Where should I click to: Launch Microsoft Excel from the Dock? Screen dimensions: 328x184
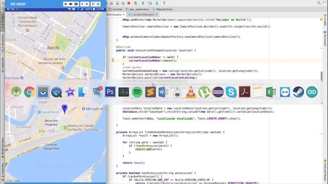[x=271, y=92]
